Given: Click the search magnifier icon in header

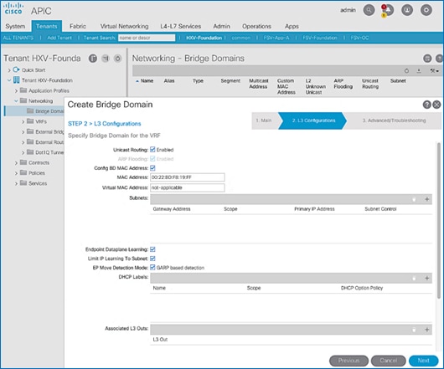Looking at the screenshot, I should (x=369, y=11).
